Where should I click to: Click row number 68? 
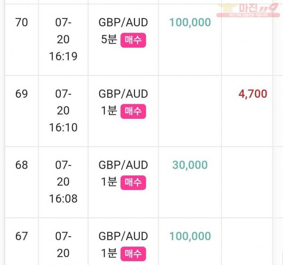click(x=22, y=165)
